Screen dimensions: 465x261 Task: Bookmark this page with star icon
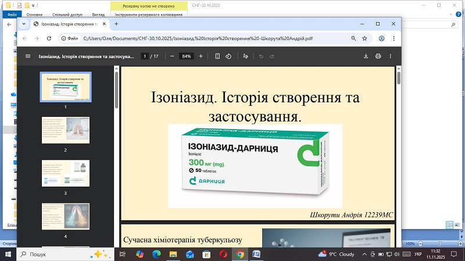pyautogui.click(x=364, y=38)
